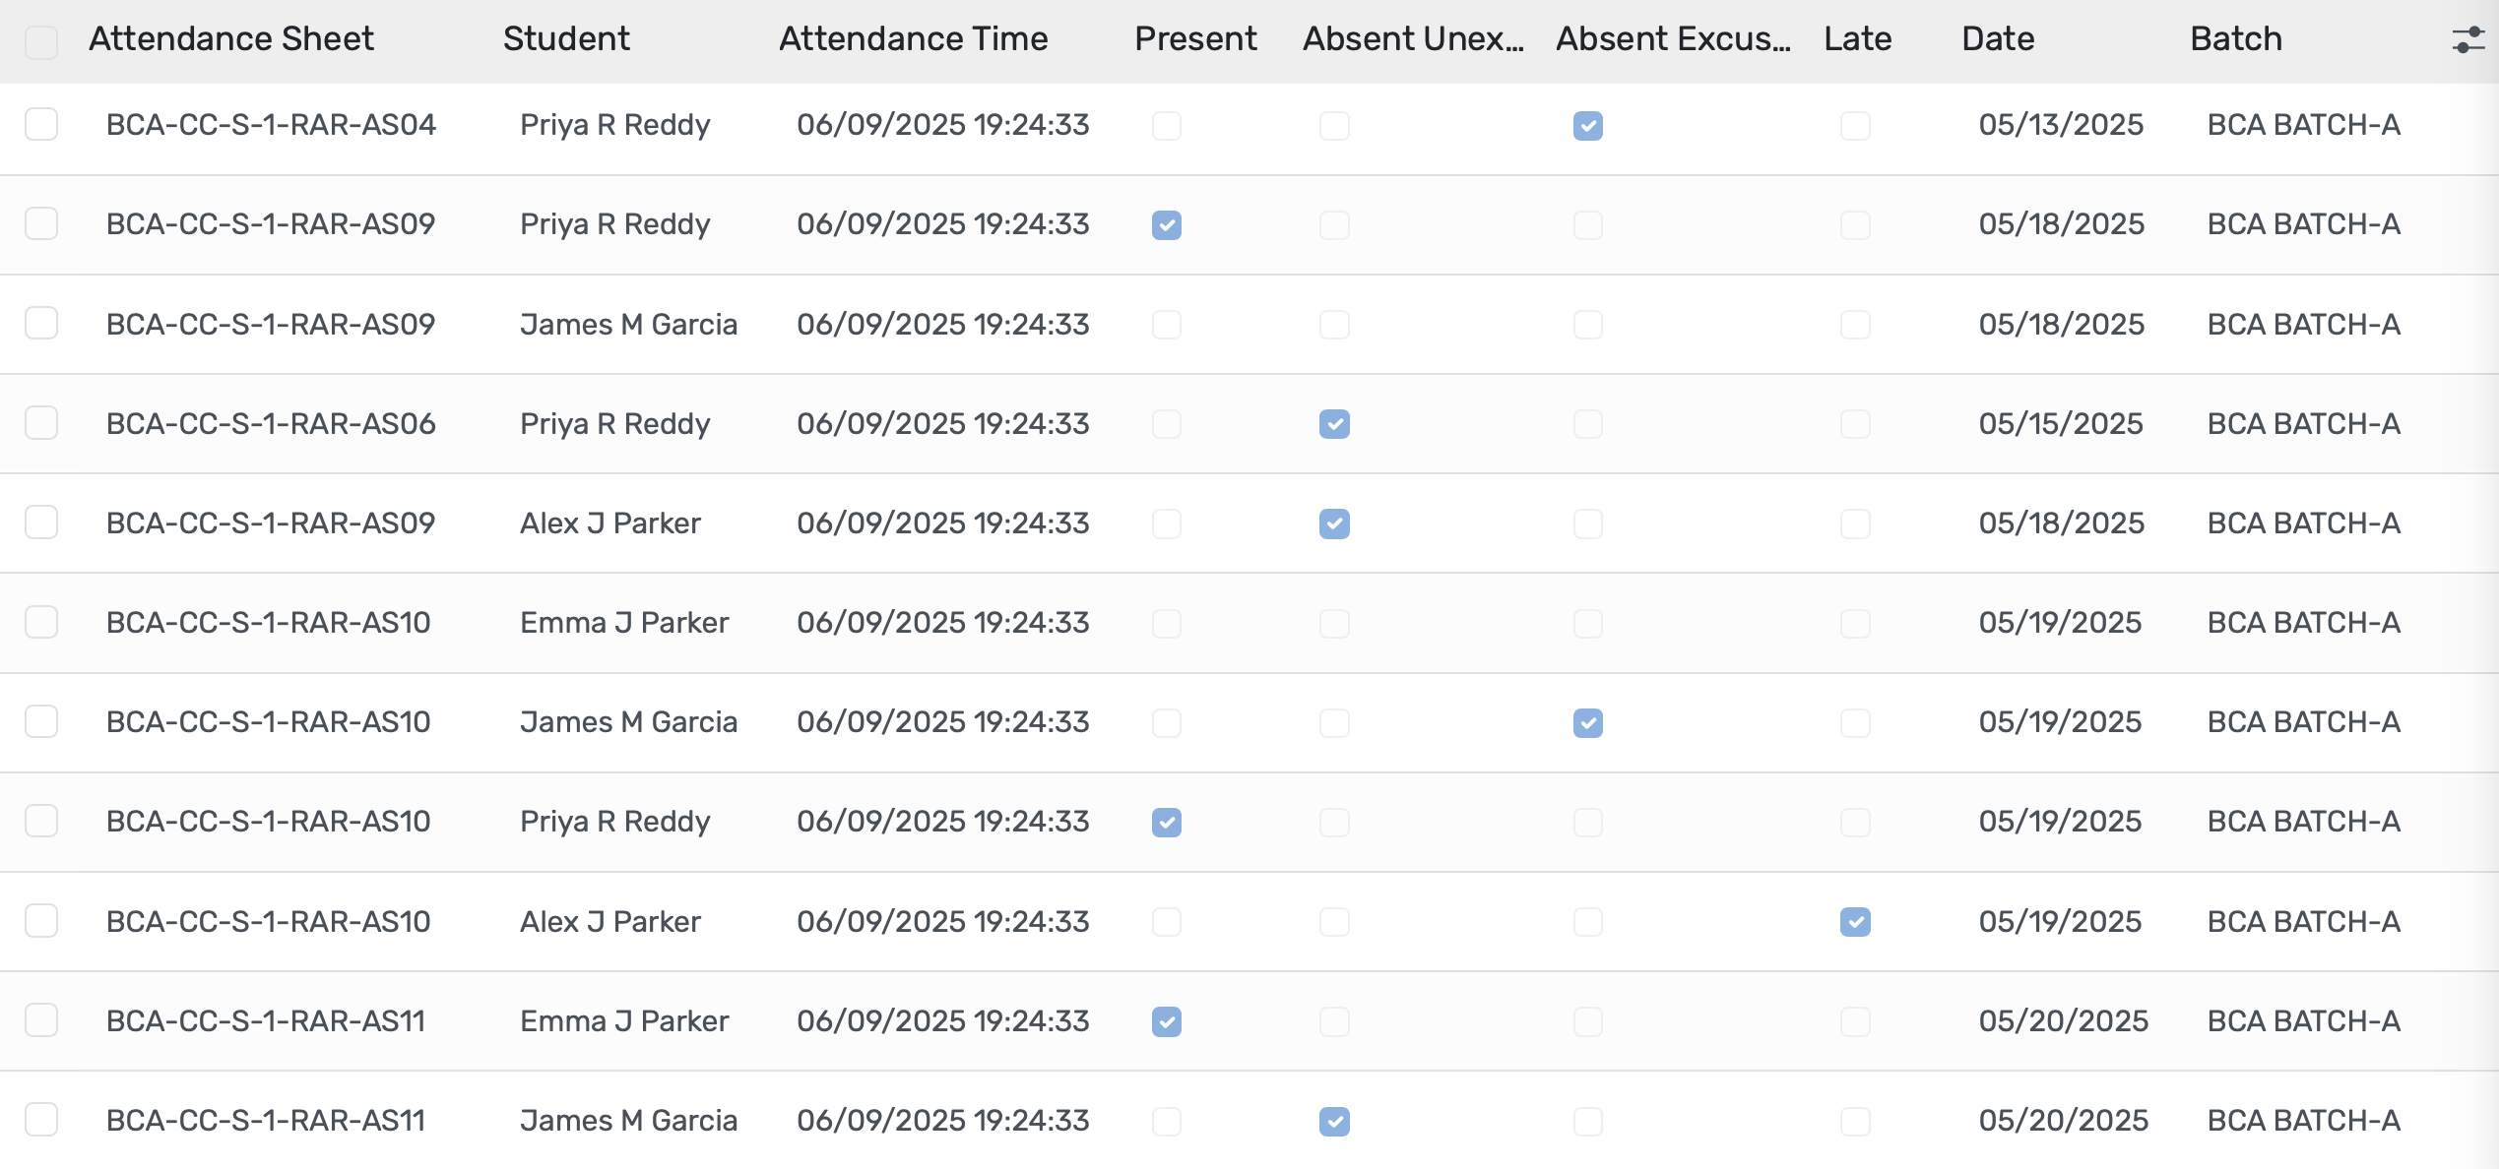Uncheck Absent Excused for James M Garcia in AS10
The image size is (2499, 1169).
pyautogui.click(x=1587, y=723)
